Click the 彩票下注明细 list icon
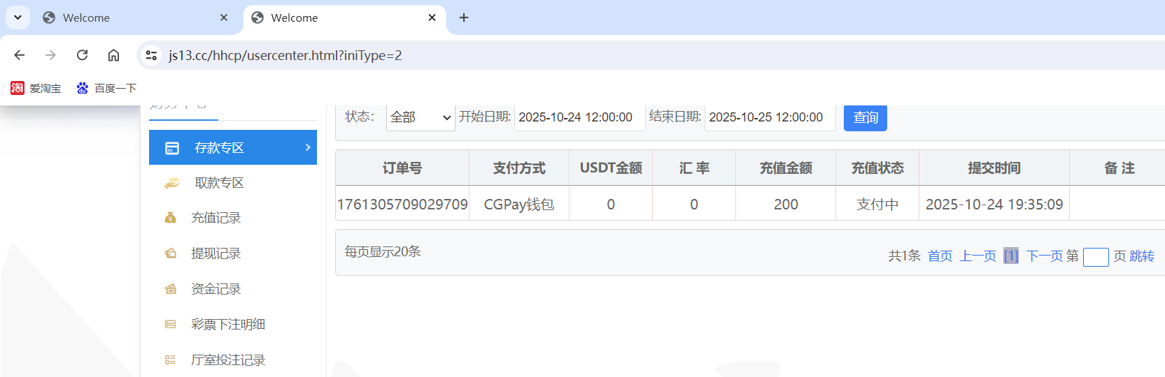Screen dimensions: 1165x377 pos(170,325)
